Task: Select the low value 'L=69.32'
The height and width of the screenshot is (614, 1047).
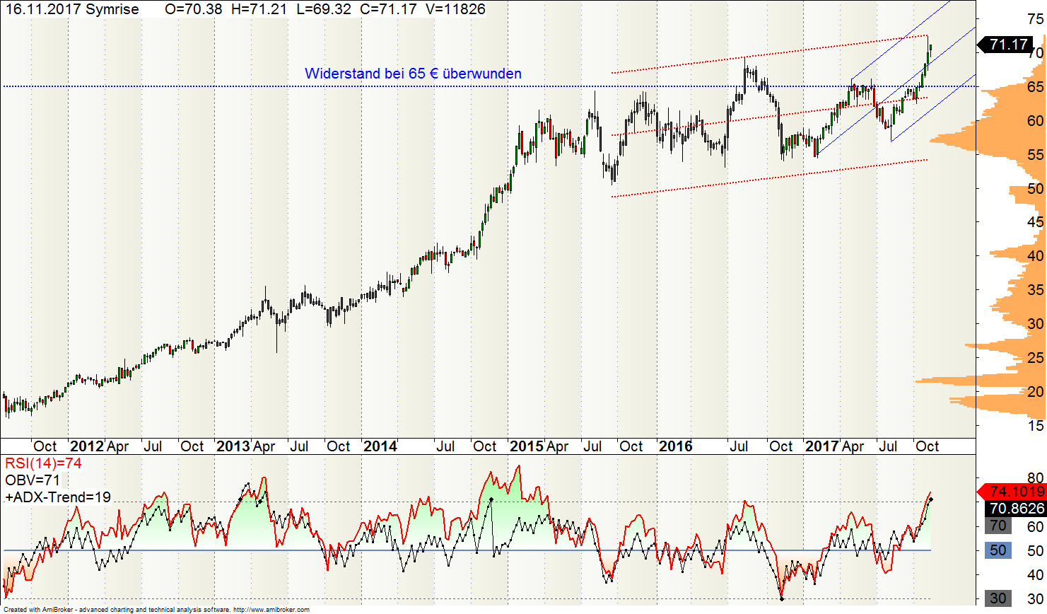Action: click(x=323, y=9)
